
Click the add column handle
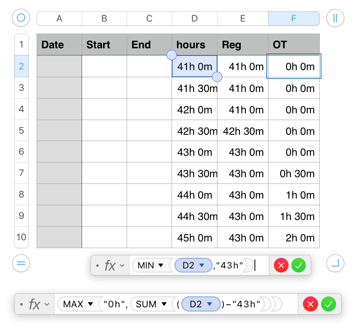coord(335,18)
